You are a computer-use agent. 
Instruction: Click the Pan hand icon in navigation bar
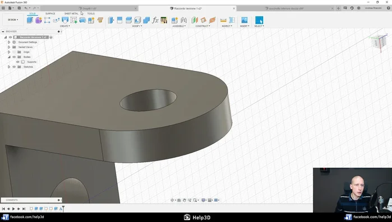[185, 200]
